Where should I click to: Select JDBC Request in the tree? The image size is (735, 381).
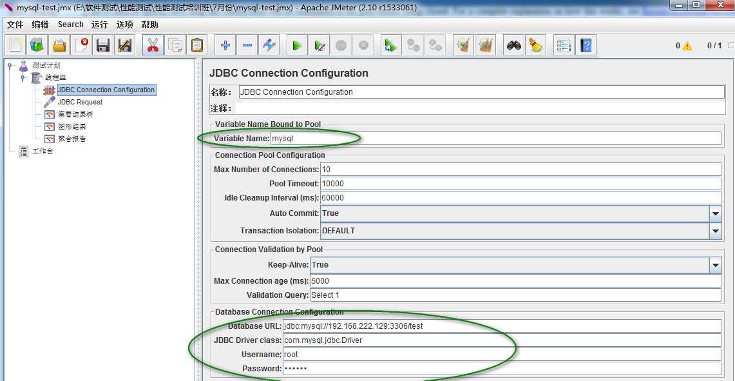pos(80,102)
